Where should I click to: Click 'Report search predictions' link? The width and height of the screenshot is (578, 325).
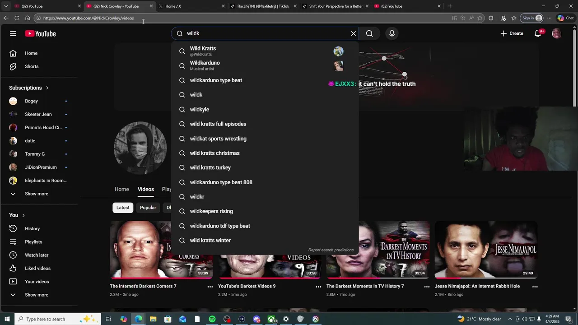click(331, 250)
